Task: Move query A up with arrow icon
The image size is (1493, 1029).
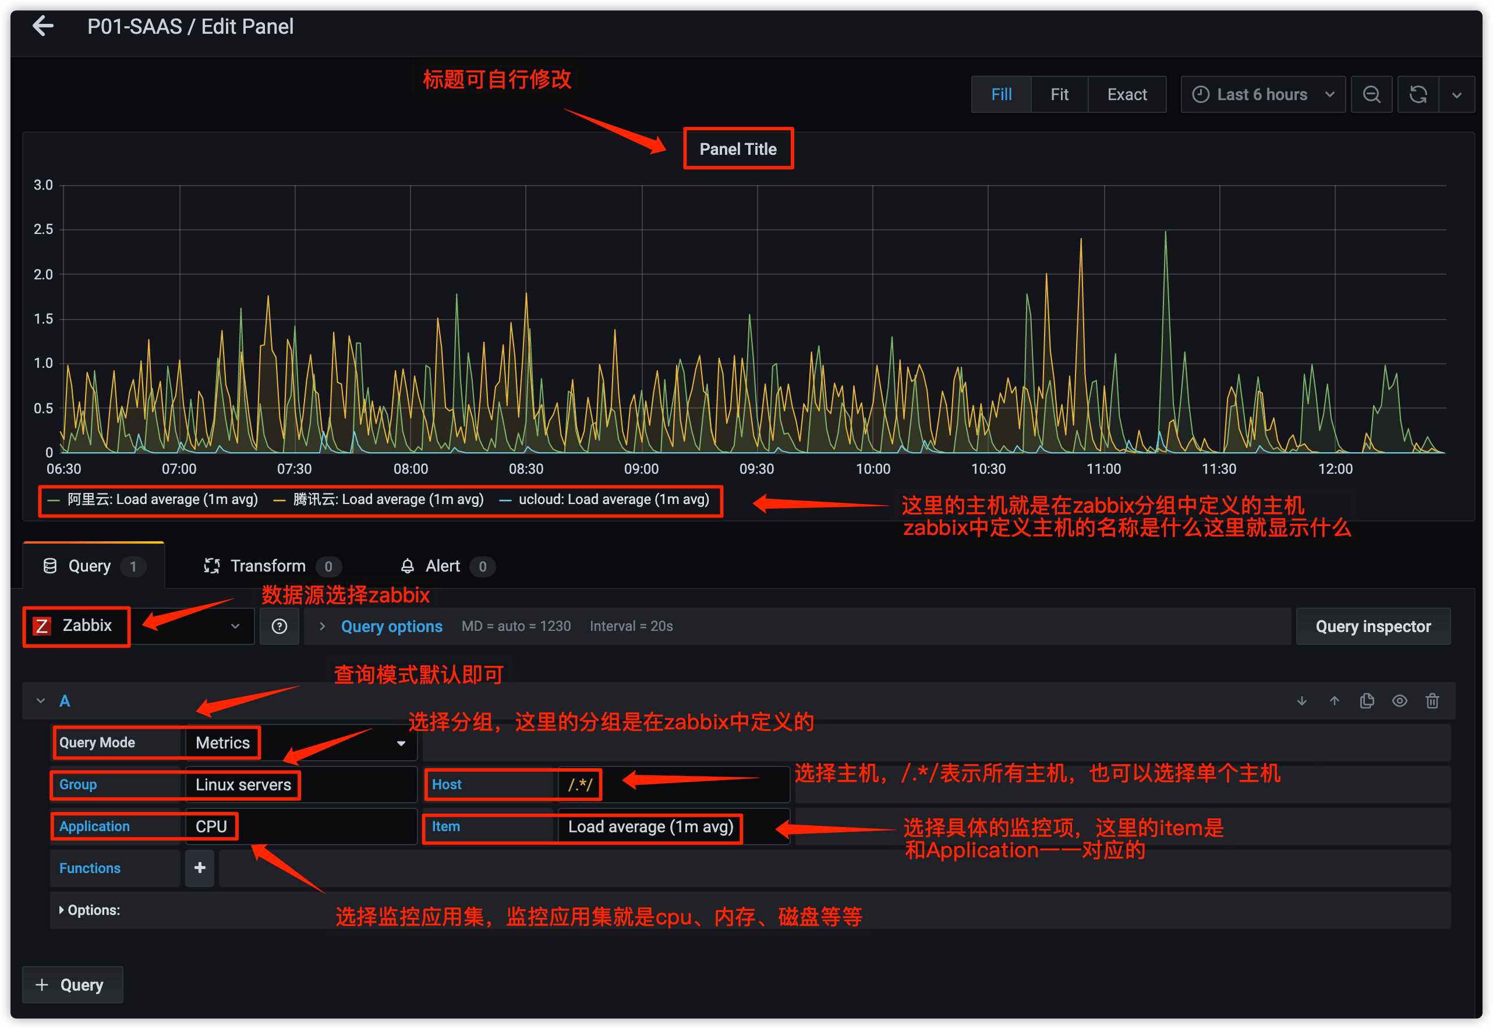Action: [1335, 701]
